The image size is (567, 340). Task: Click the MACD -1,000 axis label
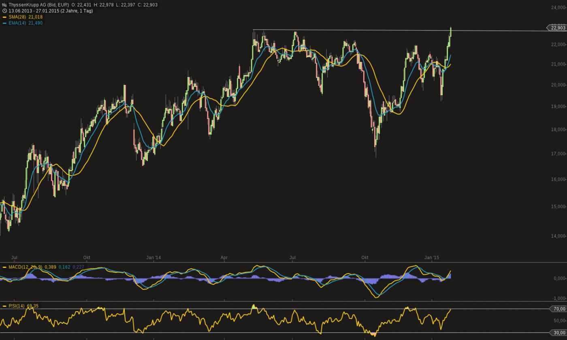pos(559,298)
